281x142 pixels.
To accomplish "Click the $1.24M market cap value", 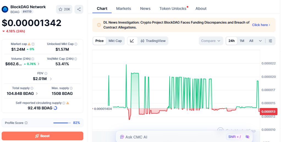I will [x=18, y=49].
